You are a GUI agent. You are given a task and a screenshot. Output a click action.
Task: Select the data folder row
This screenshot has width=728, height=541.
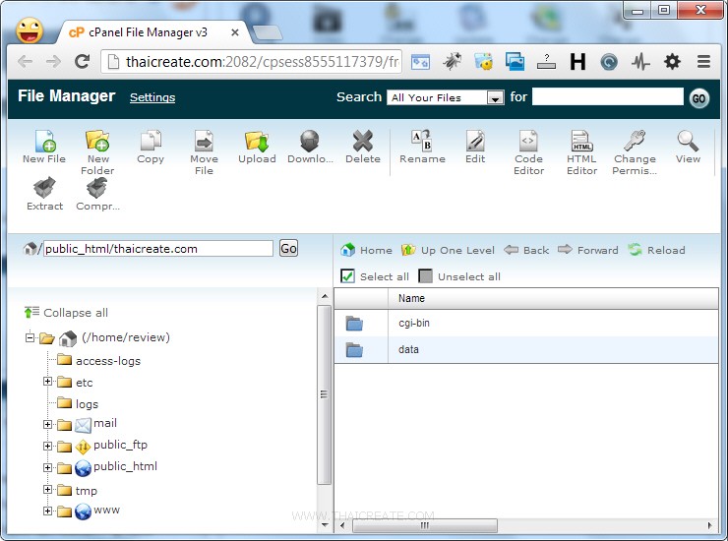(526, 349)
